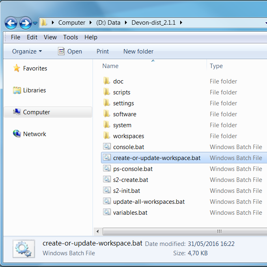Click Date modified value 31/05/2016 16:22
This screenshot has height=267, width=267.
[211, 244]
